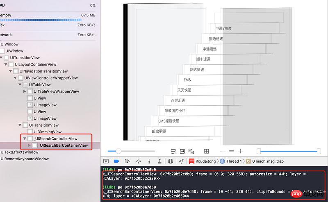Click the continue/pause program execution icon
This screenshot has width=328, height=202.
tap(127, 161)
